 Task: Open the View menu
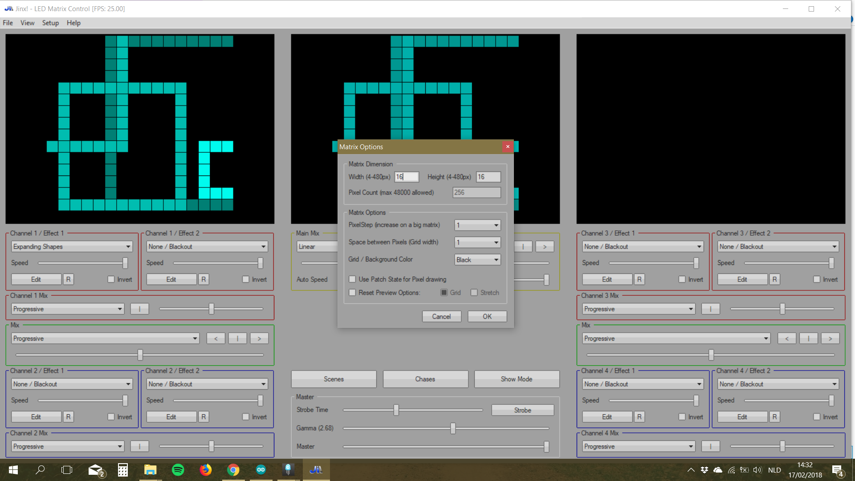tap(27, 23)
